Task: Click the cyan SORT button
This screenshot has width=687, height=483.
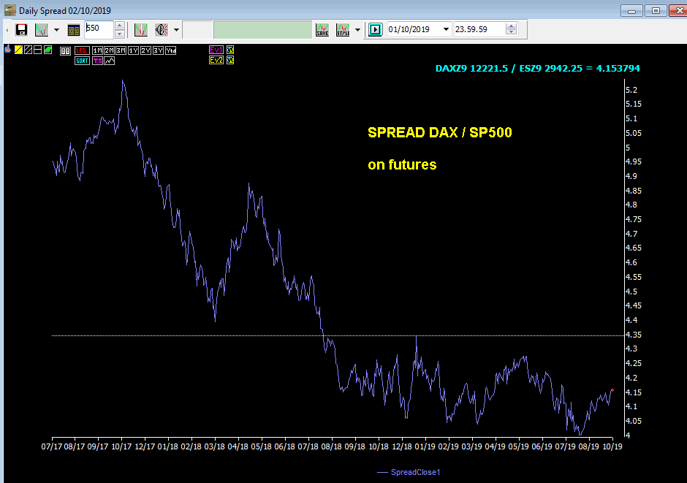Action: pyautogui.click(x=82, y=61)
